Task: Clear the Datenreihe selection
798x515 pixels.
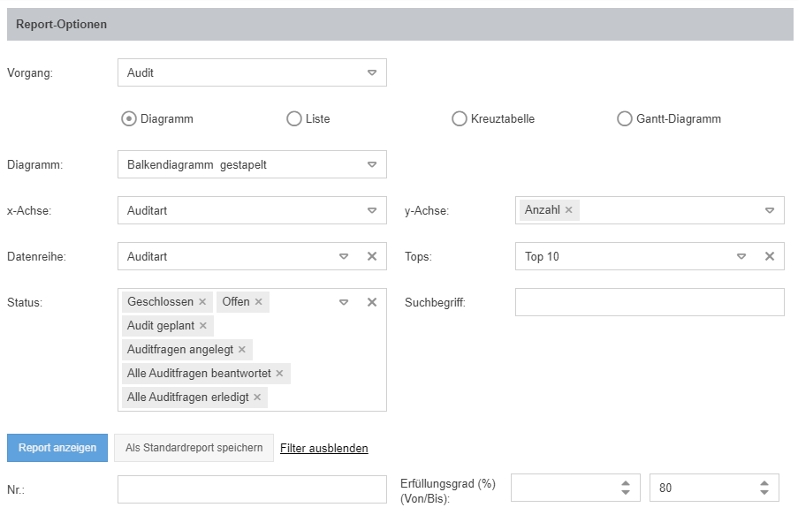Action: point(372,256)
